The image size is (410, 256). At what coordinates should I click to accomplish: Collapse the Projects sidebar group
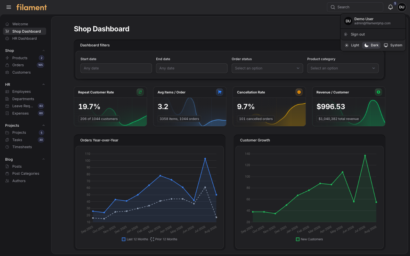(44, 125)
